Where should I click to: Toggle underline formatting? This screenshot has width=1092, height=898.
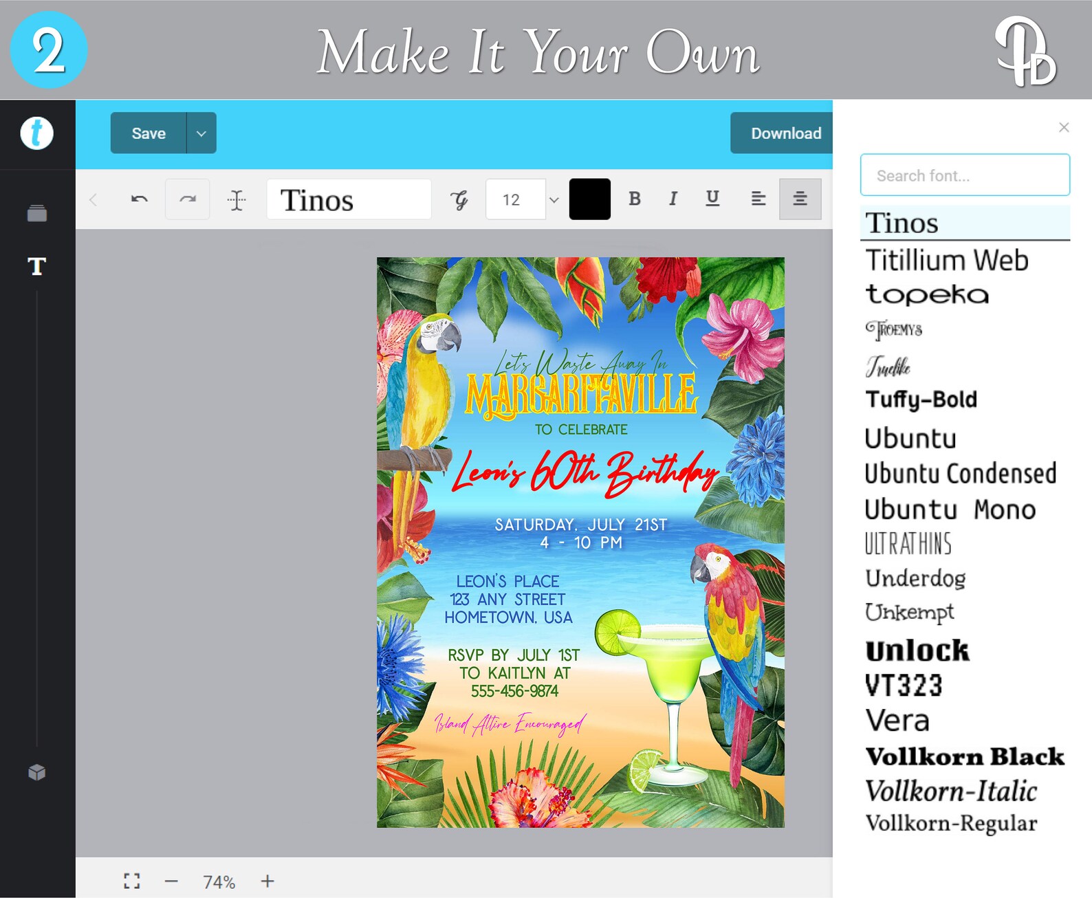712,199
